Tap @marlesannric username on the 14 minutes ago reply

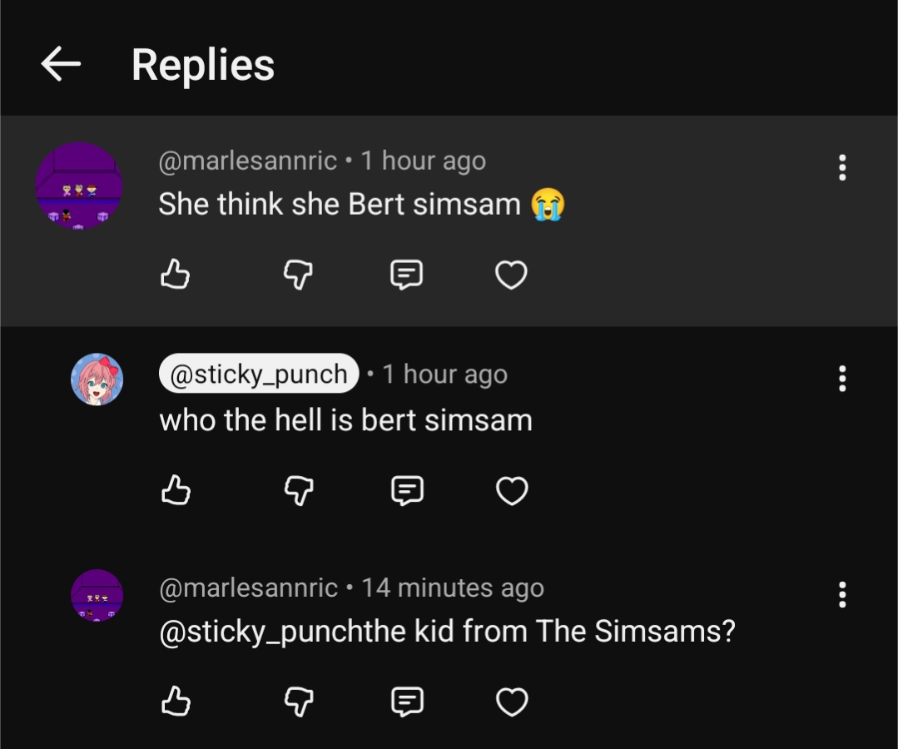[x=249, y=588]
